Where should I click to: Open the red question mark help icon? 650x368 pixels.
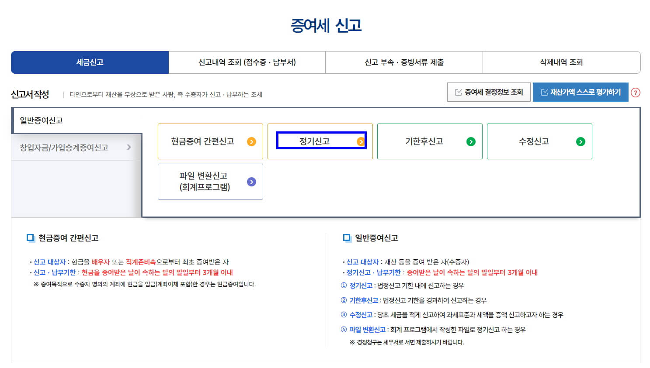tap(636, 93)
